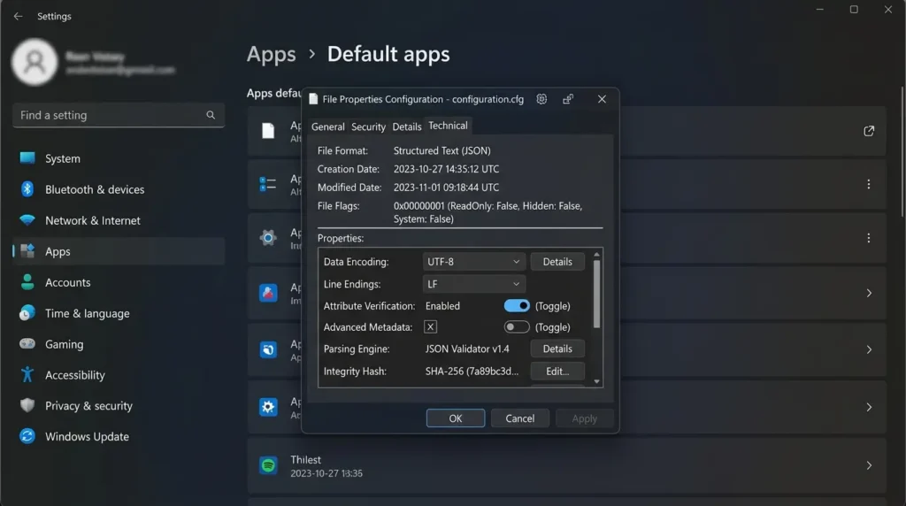Open Bluetooth & devices settings
Viewport: 906px width, 506px height.
[119, 189]
